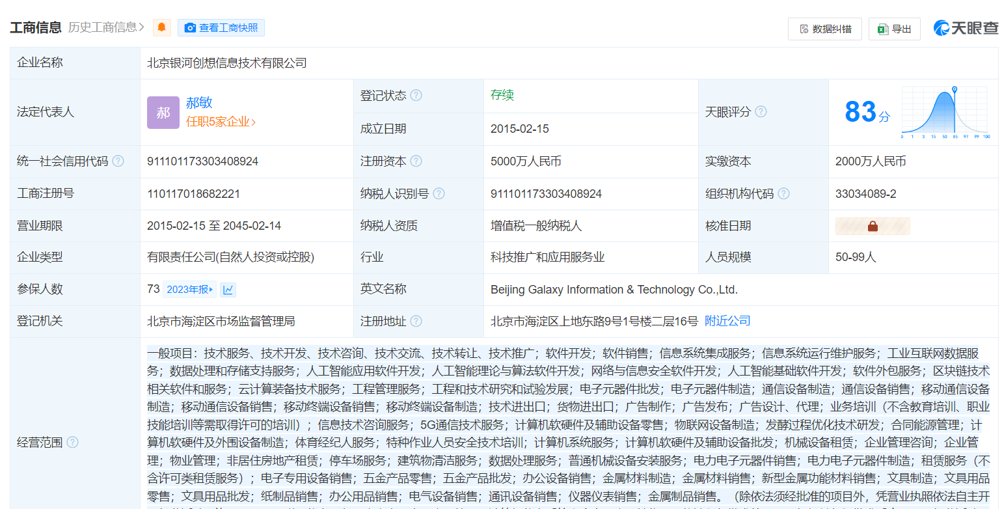Click establishment date 2015-02-15
The image size is (1002, 509).
520,129
